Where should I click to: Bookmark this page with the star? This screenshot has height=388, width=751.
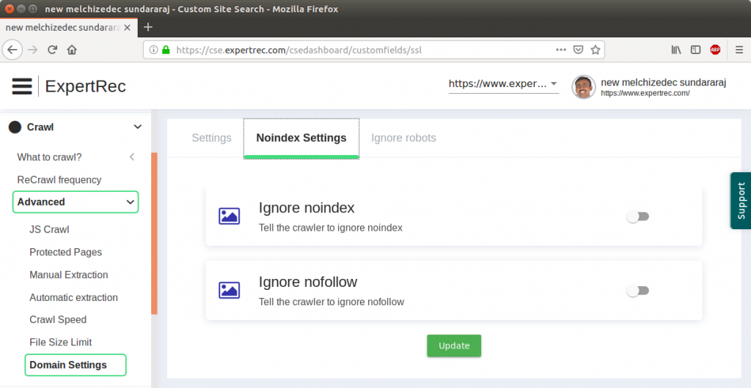[x=596, y=50]
